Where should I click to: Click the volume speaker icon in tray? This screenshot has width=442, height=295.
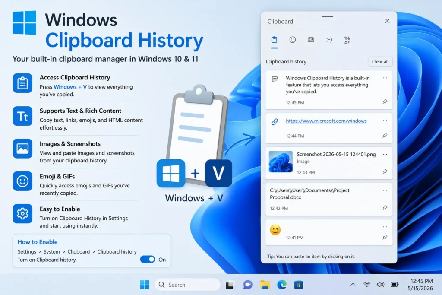[x=381, y=285]
